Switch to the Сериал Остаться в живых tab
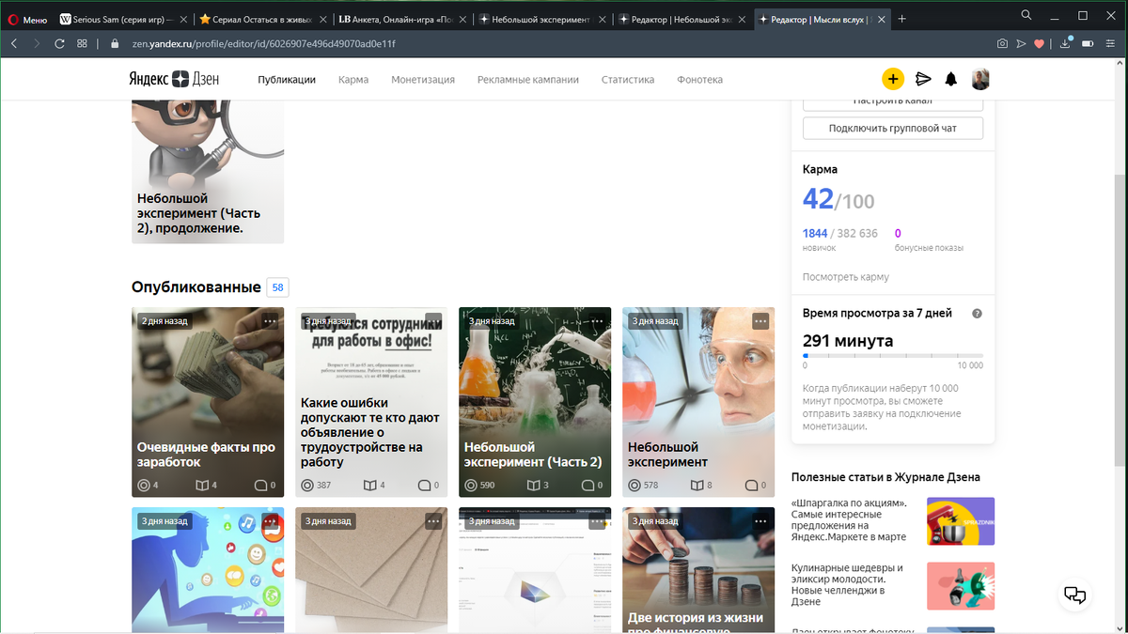This screenshot has width=1128, height=634. click(263, 19)
